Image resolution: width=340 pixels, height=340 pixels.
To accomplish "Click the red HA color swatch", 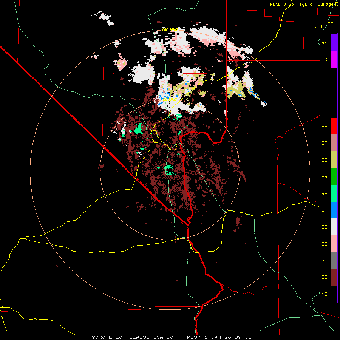I will (x=334, y=126).
